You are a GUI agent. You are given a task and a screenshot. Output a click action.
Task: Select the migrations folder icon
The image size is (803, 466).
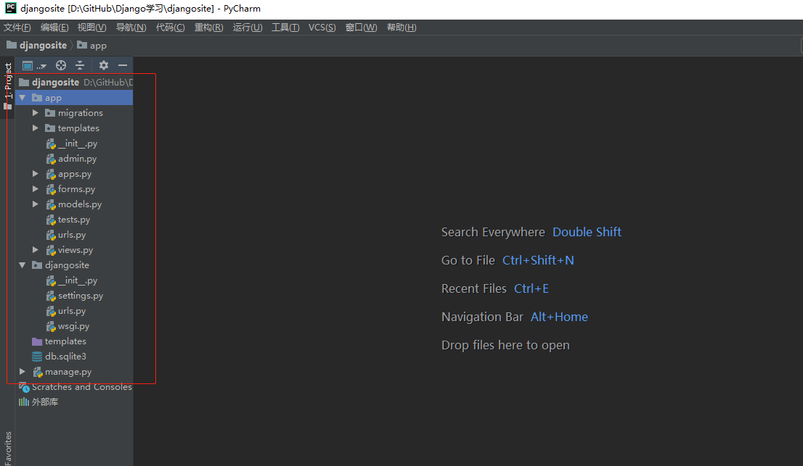click(x=49, y=113)
